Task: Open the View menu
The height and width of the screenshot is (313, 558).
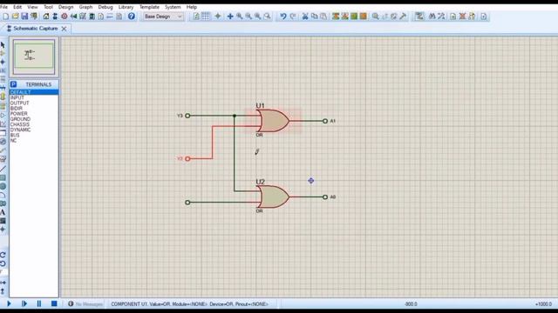Action: (32, 7)
